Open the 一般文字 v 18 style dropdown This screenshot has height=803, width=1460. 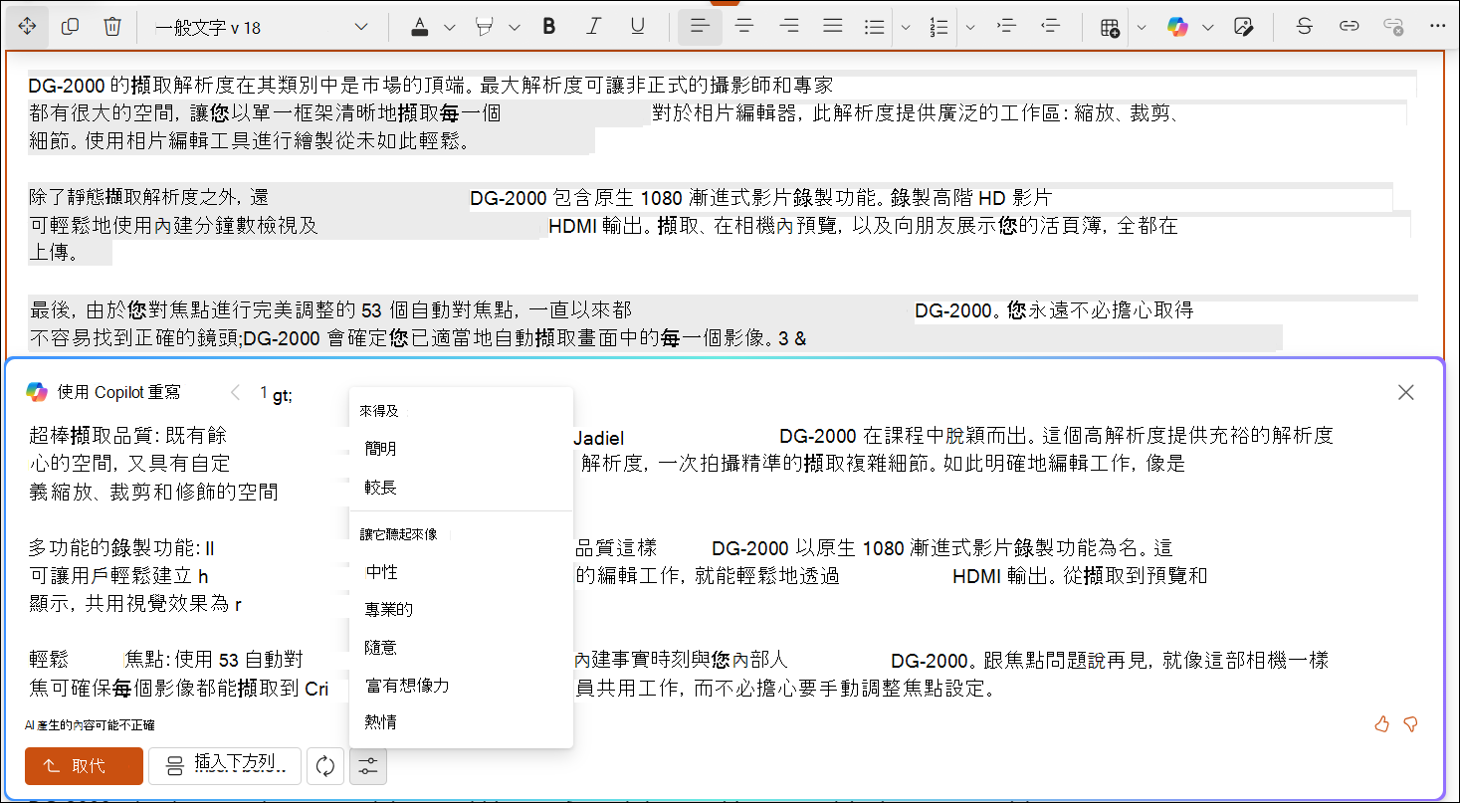[x=262, y=27]
